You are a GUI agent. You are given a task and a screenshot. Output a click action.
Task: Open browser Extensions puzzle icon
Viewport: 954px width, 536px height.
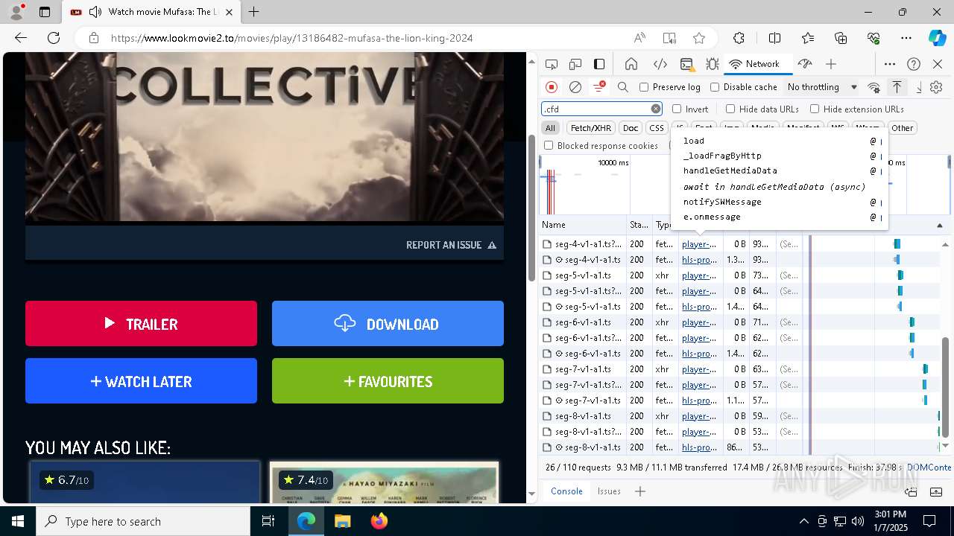point(739,38)
